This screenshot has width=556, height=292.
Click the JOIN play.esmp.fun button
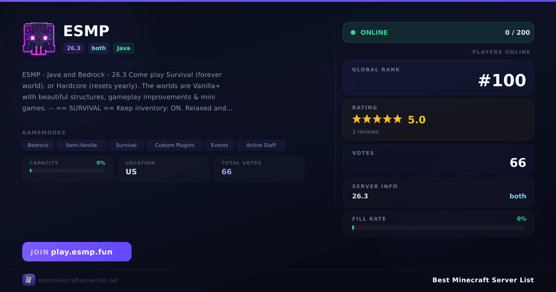click(77, 252)
